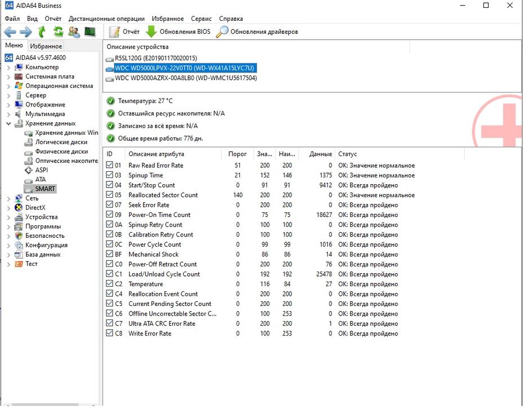Select the Операционная система icon
This screenshot has width=524, height=409.
pos(19,86)
